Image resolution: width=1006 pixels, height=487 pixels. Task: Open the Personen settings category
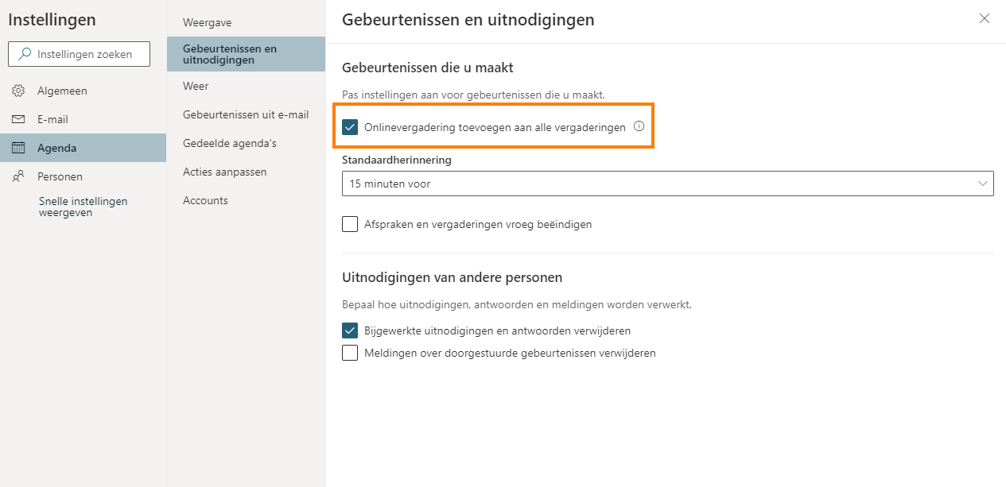click(x=84, y=176)
